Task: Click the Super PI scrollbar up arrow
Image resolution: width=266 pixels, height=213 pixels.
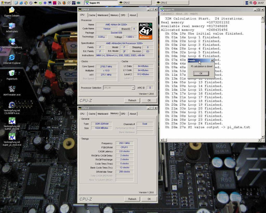Action: coord(263,17)
